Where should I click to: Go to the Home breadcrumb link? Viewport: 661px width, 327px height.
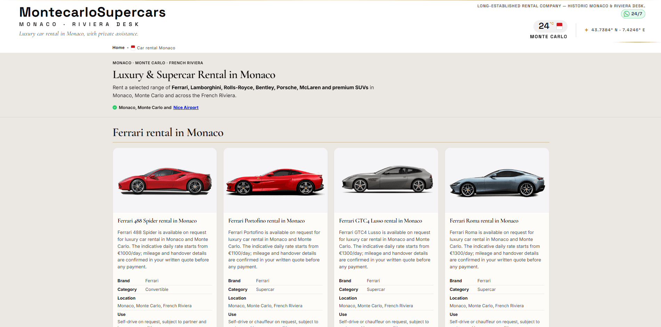pyautogui.click(x=119, y=48)
